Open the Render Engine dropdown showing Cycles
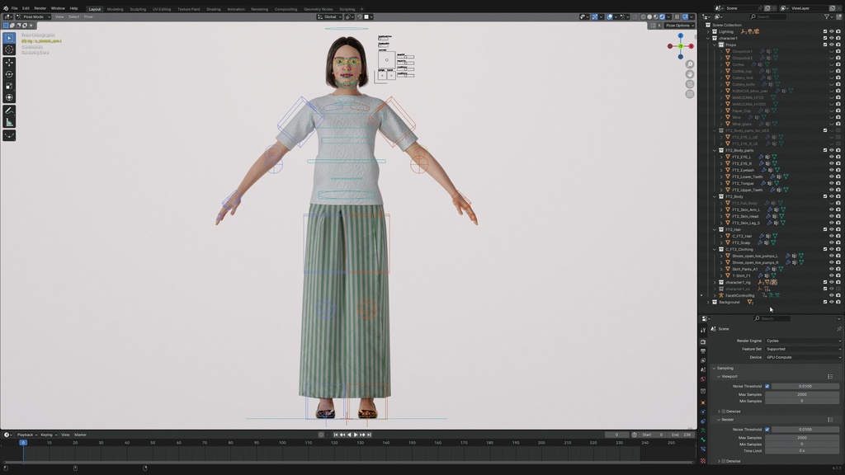 [x=802, y=340]
